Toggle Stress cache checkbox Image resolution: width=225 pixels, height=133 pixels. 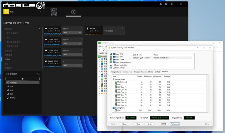[114, 60]
